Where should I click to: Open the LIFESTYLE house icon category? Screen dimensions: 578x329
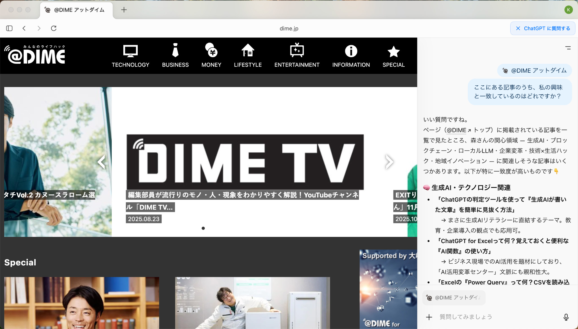tap(248, 51)
